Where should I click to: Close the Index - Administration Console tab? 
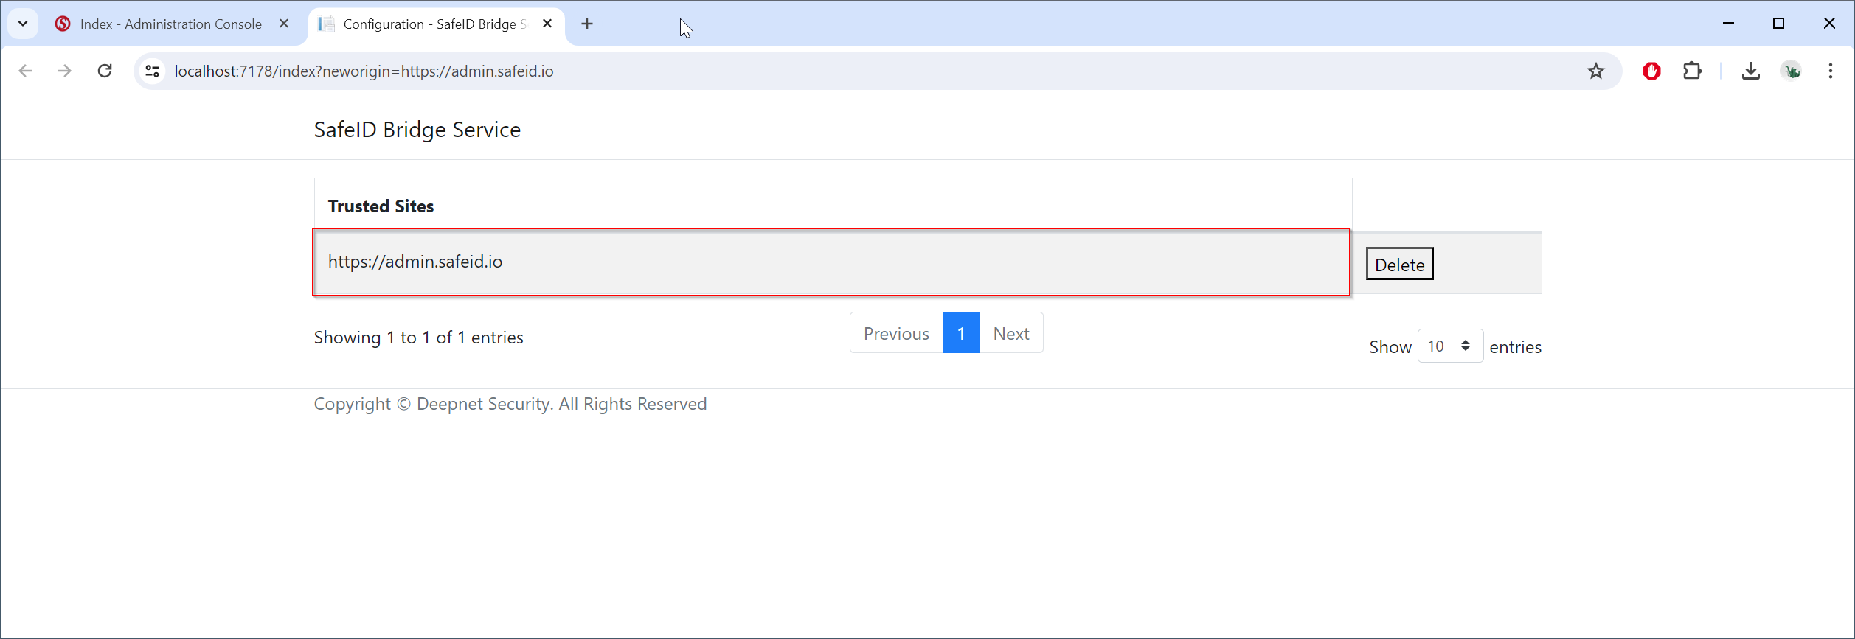click(284, 24)
